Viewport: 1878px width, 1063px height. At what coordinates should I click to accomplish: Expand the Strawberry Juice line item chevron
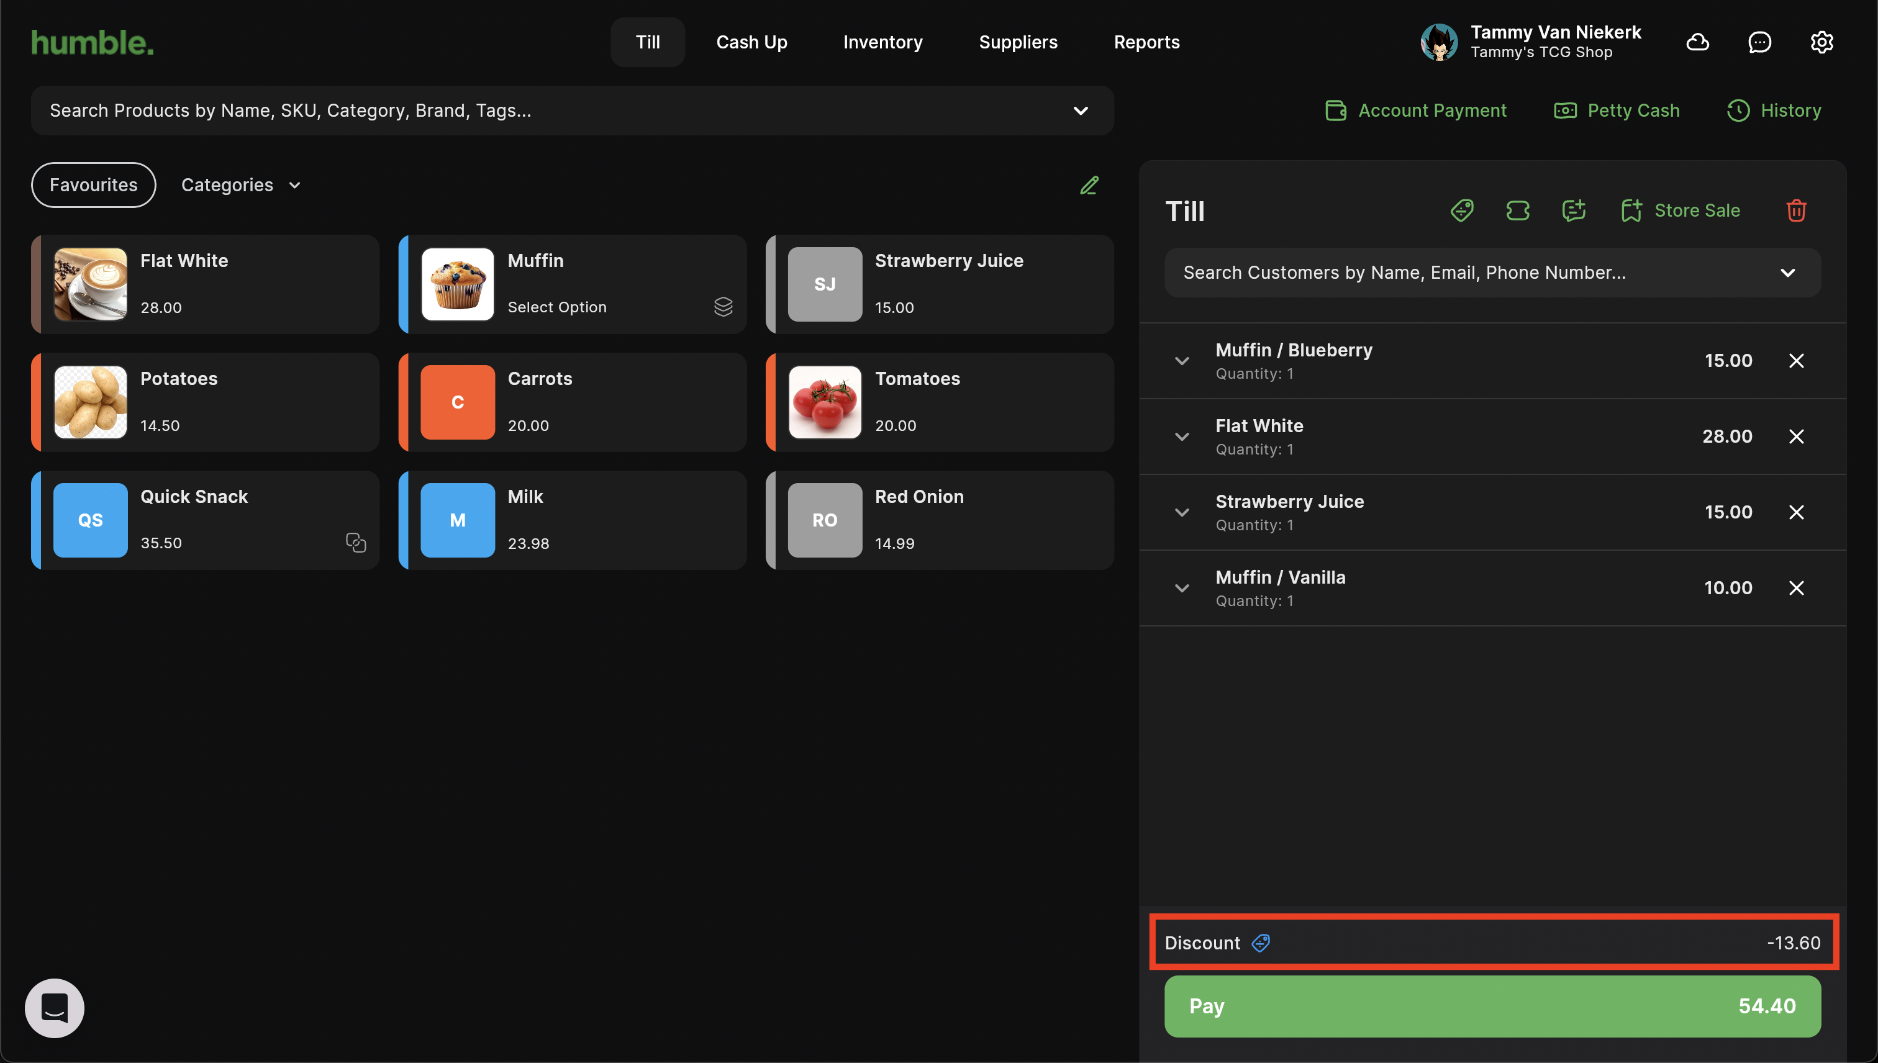1182,512
